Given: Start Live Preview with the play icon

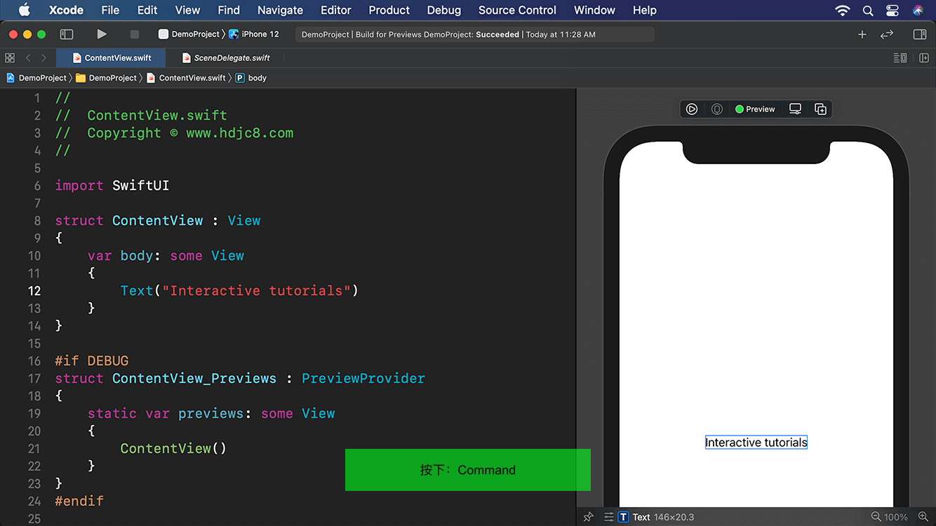Looking at the screenshot, I should (x=692, y=109).
